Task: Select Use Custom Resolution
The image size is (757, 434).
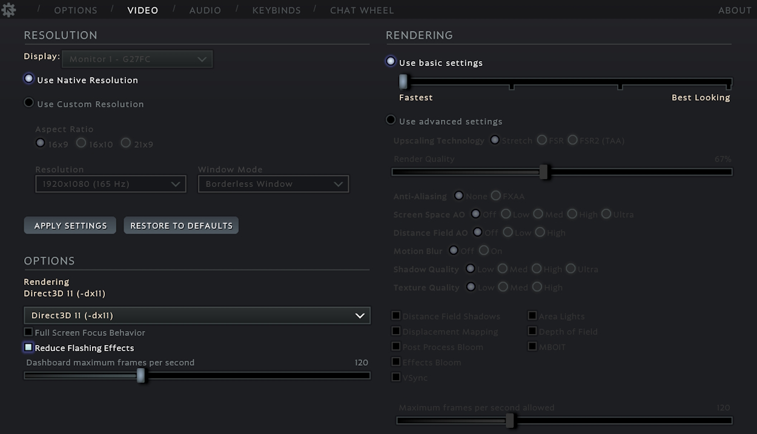Action: click(28, 102)
